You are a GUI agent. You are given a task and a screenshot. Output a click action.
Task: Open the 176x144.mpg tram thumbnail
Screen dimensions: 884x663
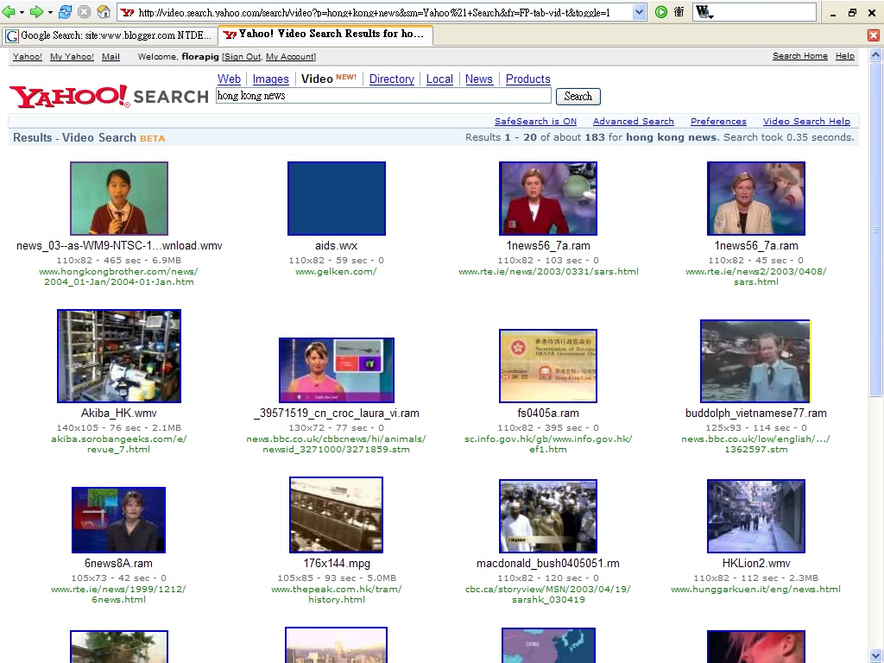(336, 515)
